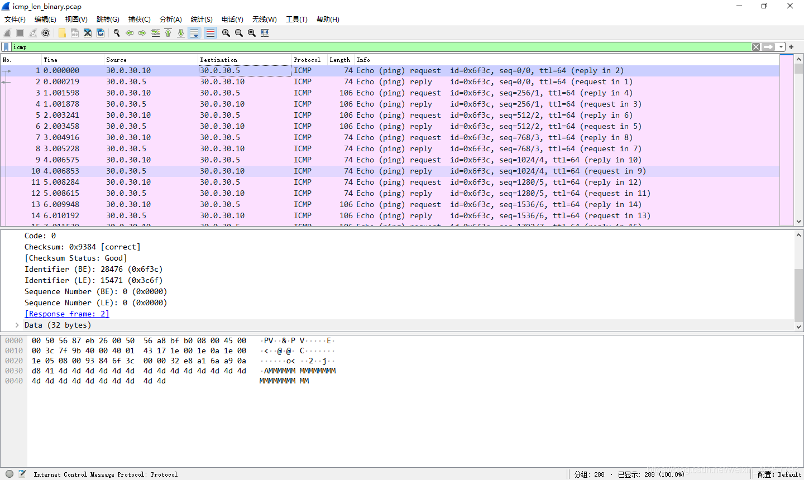Sort by the Destination column header
804x480 pixels.
point(245,60)
